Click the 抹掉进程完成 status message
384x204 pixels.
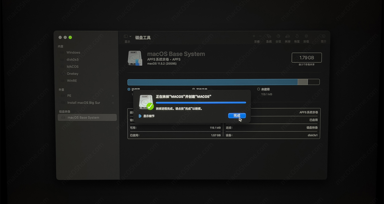tap(179, 108)
